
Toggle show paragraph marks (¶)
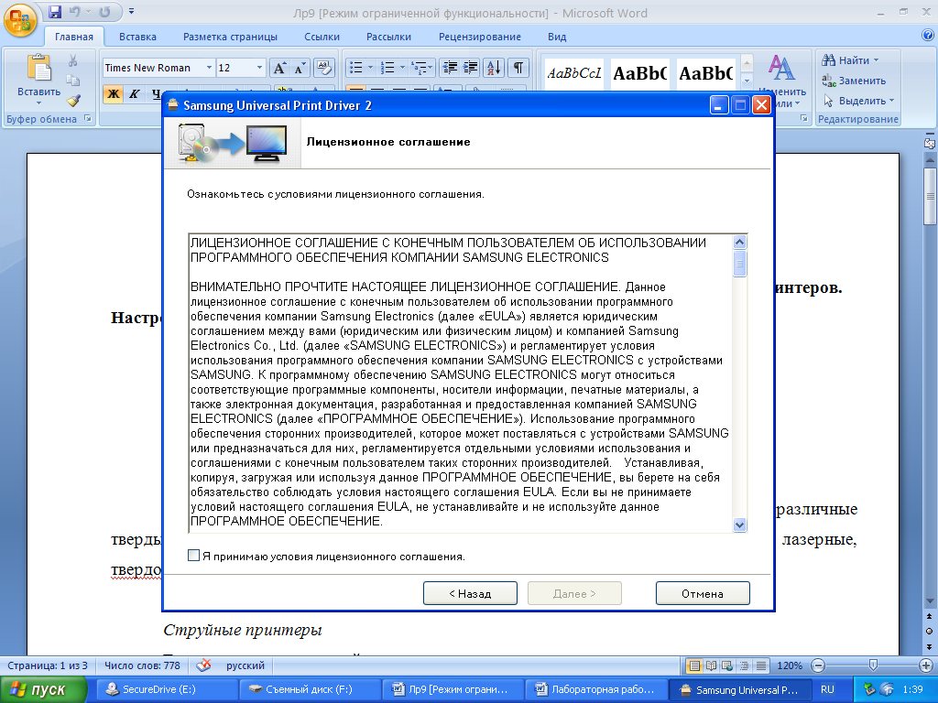click(518, 68)
